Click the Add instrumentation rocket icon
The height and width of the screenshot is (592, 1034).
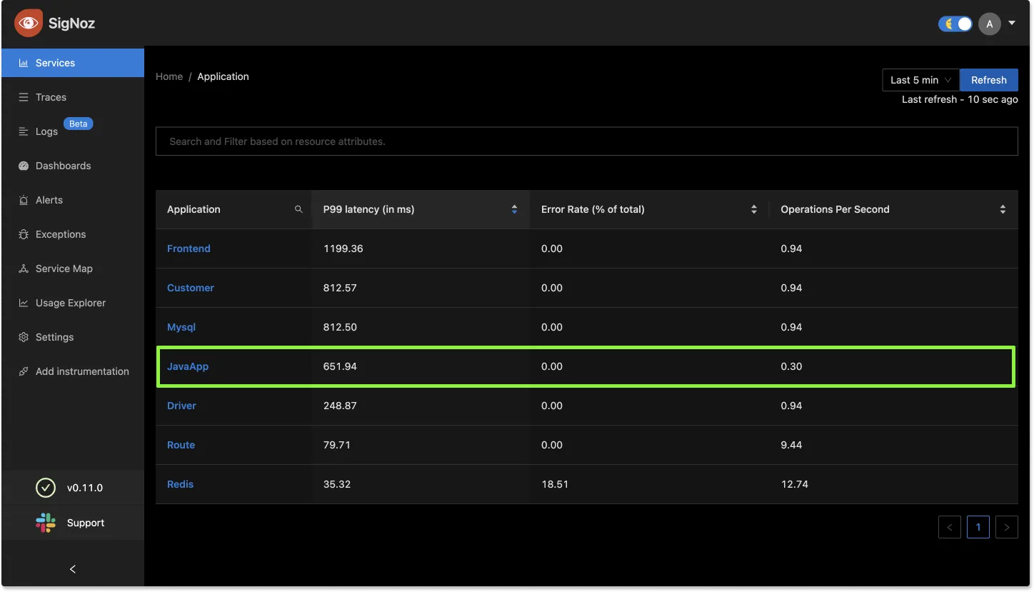23,371
